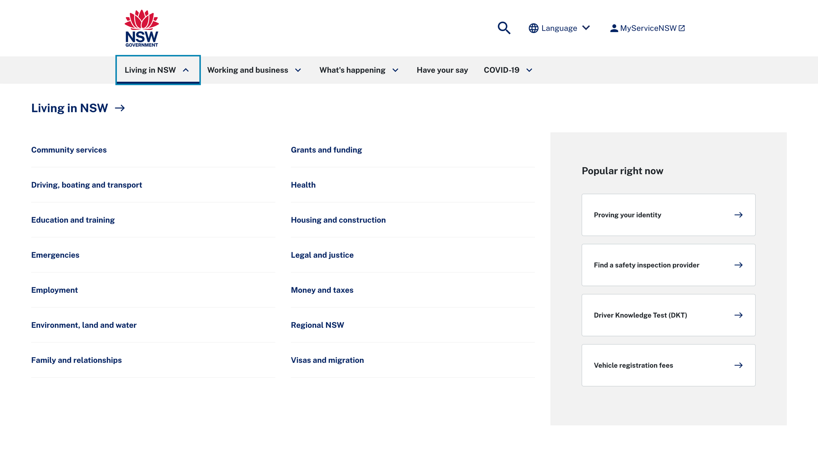Select Have your say menu item
This screenshot has height=456, width=818.
pos(442,70)
